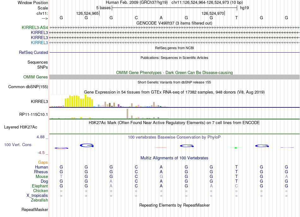The image size is (300, 217).
Task: Select the Mouse species label
Action: pos(42,177)
